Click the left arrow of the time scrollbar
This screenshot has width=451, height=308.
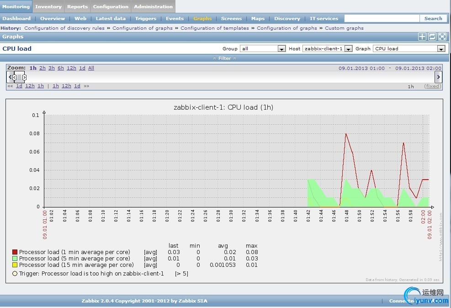(x=10, y=77)
